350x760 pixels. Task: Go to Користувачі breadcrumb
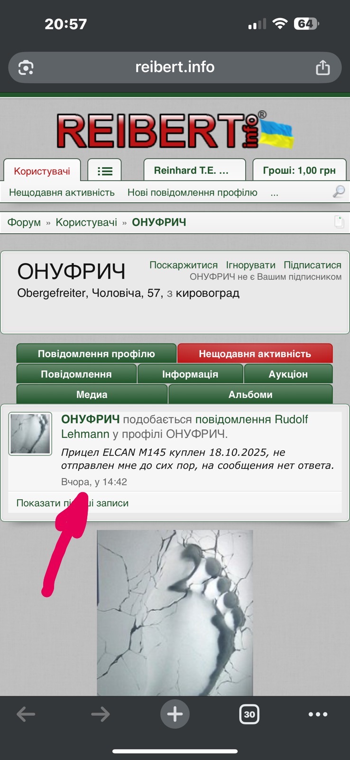pyautogui.click(x=86, y=222)
